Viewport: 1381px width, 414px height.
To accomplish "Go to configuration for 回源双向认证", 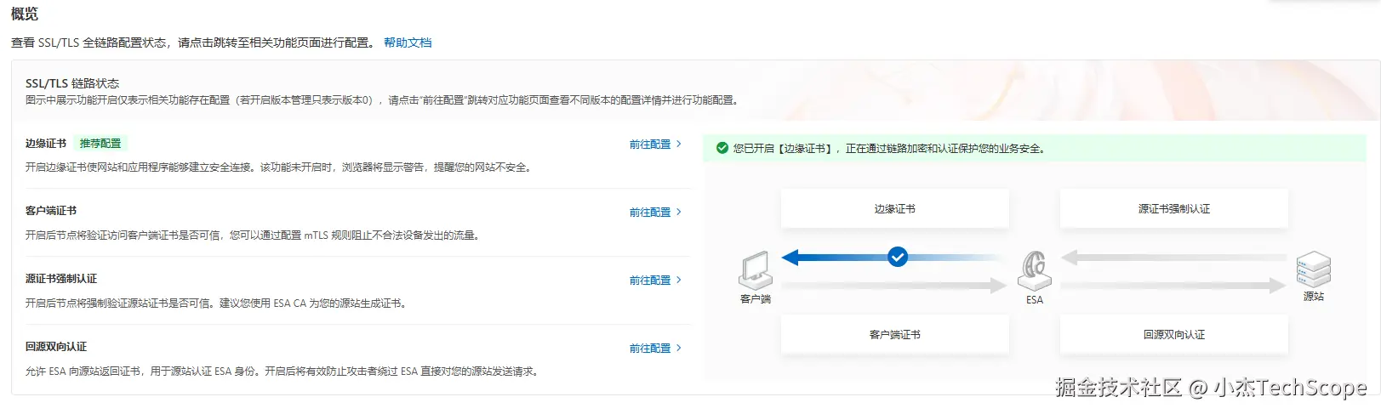I will 650,349.
